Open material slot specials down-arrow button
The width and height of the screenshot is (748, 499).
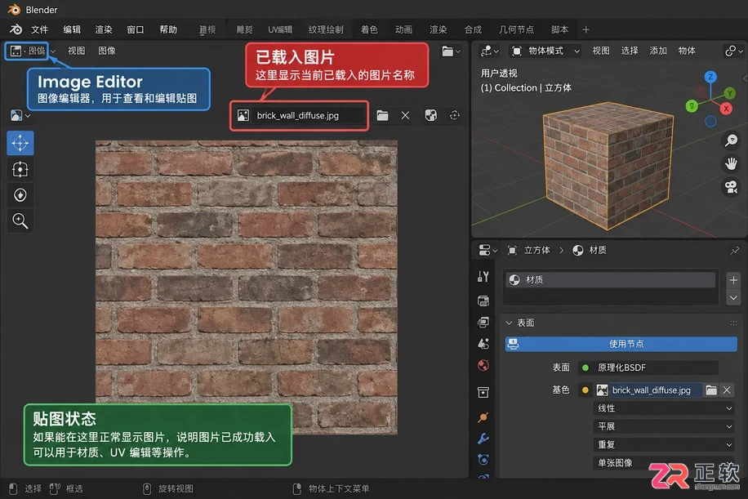click(733, 297)
